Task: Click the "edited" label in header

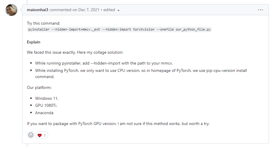Action: tap(109, 10)
